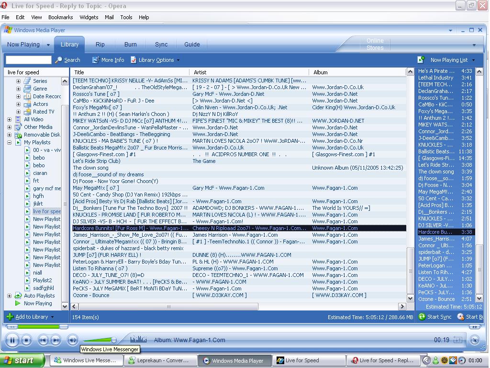Click the Search magnifier icon

pos(58,60)
